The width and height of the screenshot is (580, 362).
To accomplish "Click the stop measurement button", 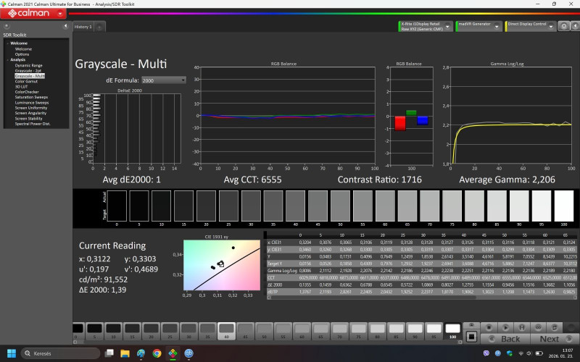I will [x=489, y=328].
